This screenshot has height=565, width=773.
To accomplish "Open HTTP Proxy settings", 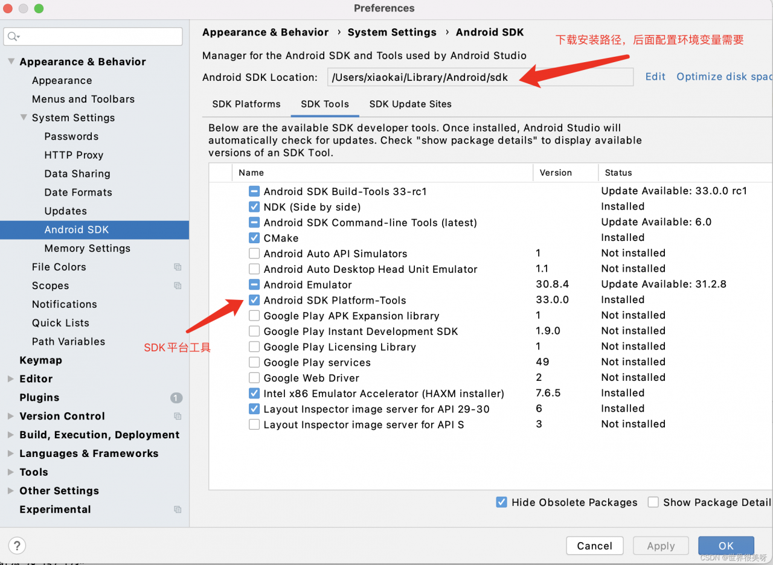I will 74,155.
